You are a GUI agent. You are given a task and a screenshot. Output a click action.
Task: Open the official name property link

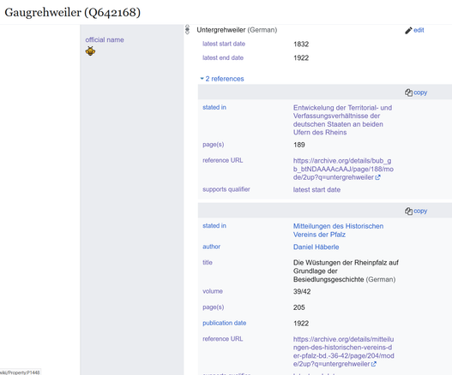(x=105, y=39)
